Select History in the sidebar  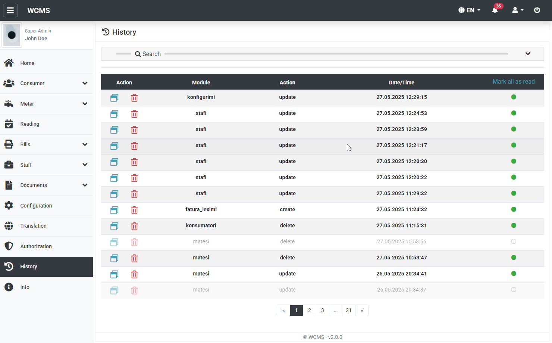coord(46,266)
